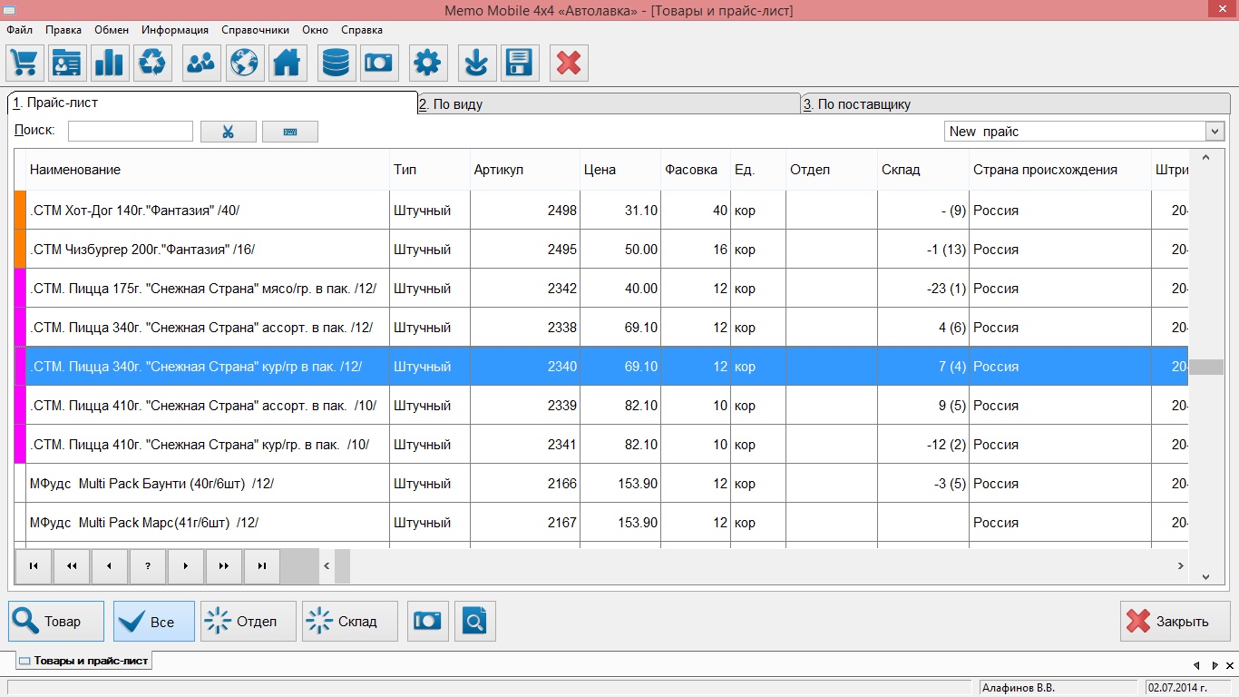Click the floppy disk save icon

(520, 64)
